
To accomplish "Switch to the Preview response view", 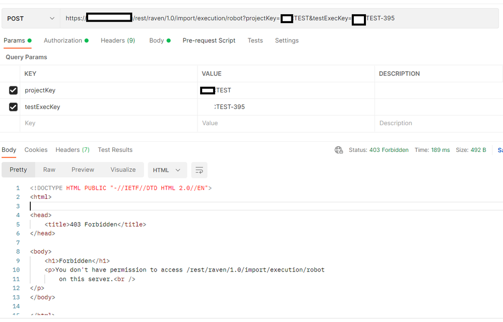I will pyautogui.click(x=83, y=170).
